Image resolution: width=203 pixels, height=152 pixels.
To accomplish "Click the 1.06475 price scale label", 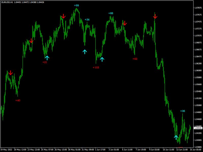I will 198,56.
